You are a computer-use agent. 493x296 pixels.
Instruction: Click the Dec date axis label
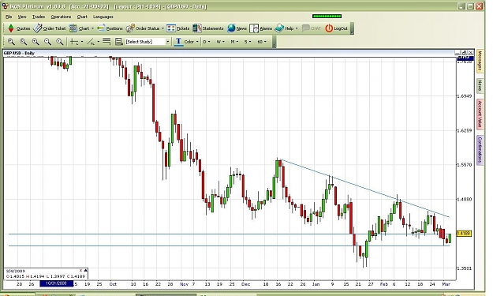[x=245, y=284]
